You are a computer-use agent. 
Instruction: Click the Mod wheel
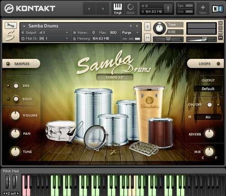(15, 181)
